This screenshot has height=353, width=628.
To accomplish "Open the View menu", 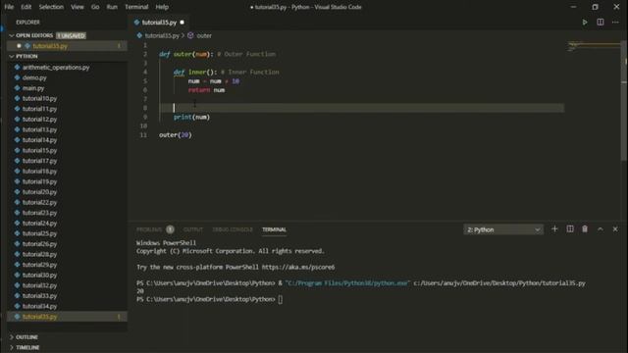I will coord(78,7).
